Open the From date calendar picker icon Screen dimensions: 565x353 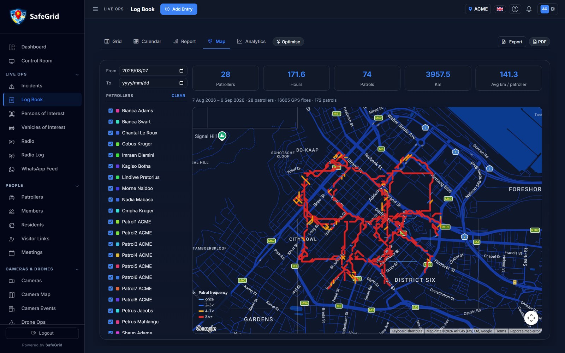181,71
